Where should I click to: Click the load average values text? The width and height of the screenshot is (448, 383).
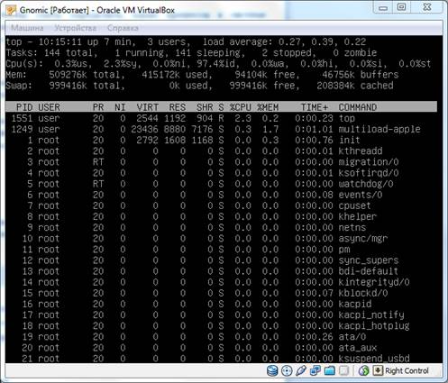(x=322, y=41)
